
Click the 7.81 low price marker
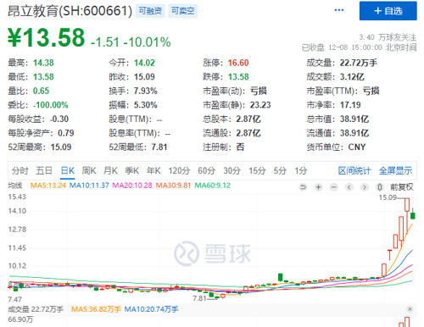point(199,298)
